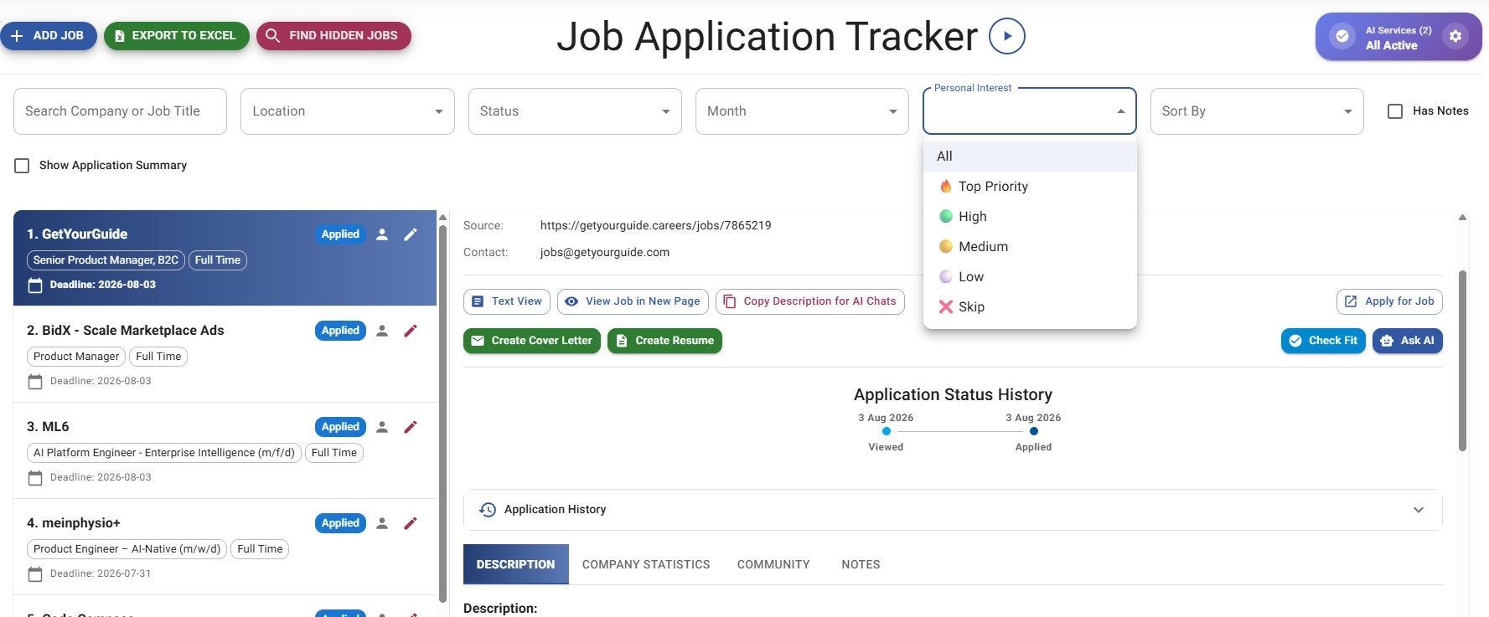Click the Search Company or Job Title field
Viewport: 1489px width, 617px height.
120,111
